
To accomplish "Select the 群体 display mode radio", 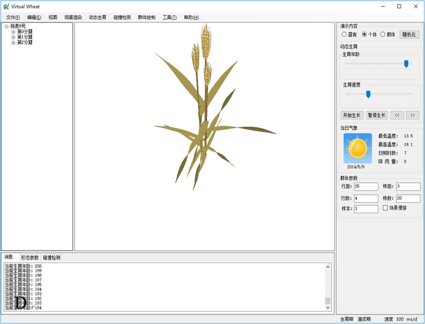I will [x=383, y=34].
